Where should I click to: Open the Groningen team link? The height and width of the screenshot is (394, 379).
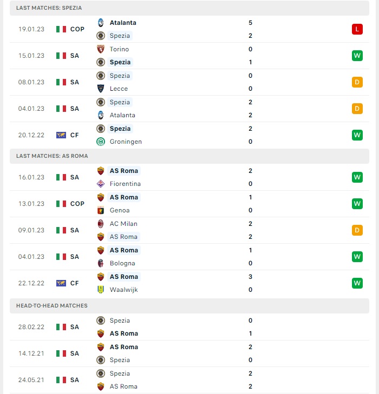pyautogui.click(x=126, y=142)
